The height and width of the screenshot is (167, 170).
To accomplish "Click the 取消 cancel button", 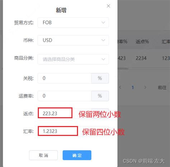I will pos(43,155).
